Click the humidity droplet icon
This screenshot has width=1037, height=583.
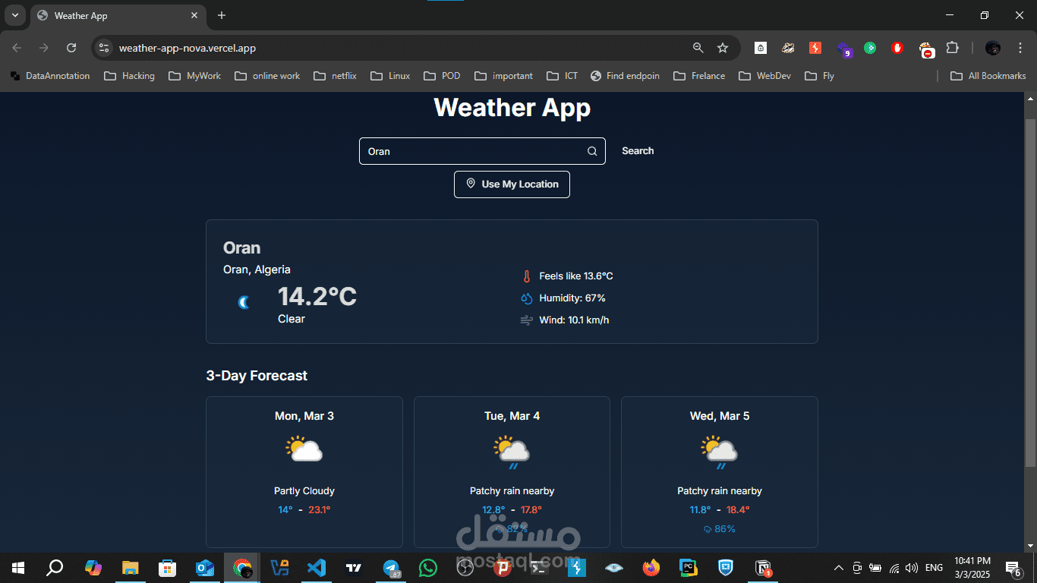(x=526, y=298)
